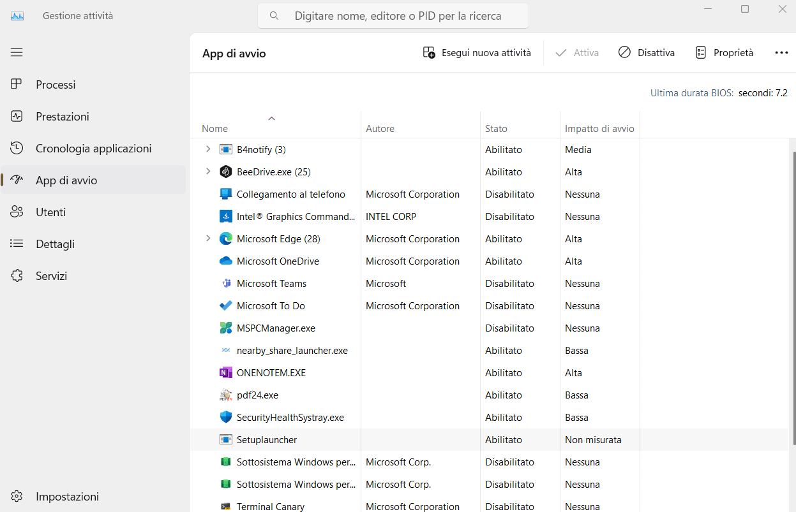The image size is (796, 512).
Task: Click the Intel Graphics Command icon
Action: tap(226, 217)
